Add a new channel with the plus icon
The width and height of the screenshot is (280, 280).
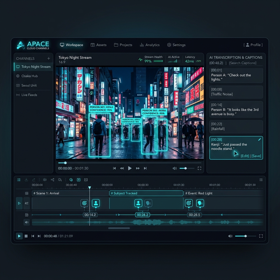(x=49, y=59)
